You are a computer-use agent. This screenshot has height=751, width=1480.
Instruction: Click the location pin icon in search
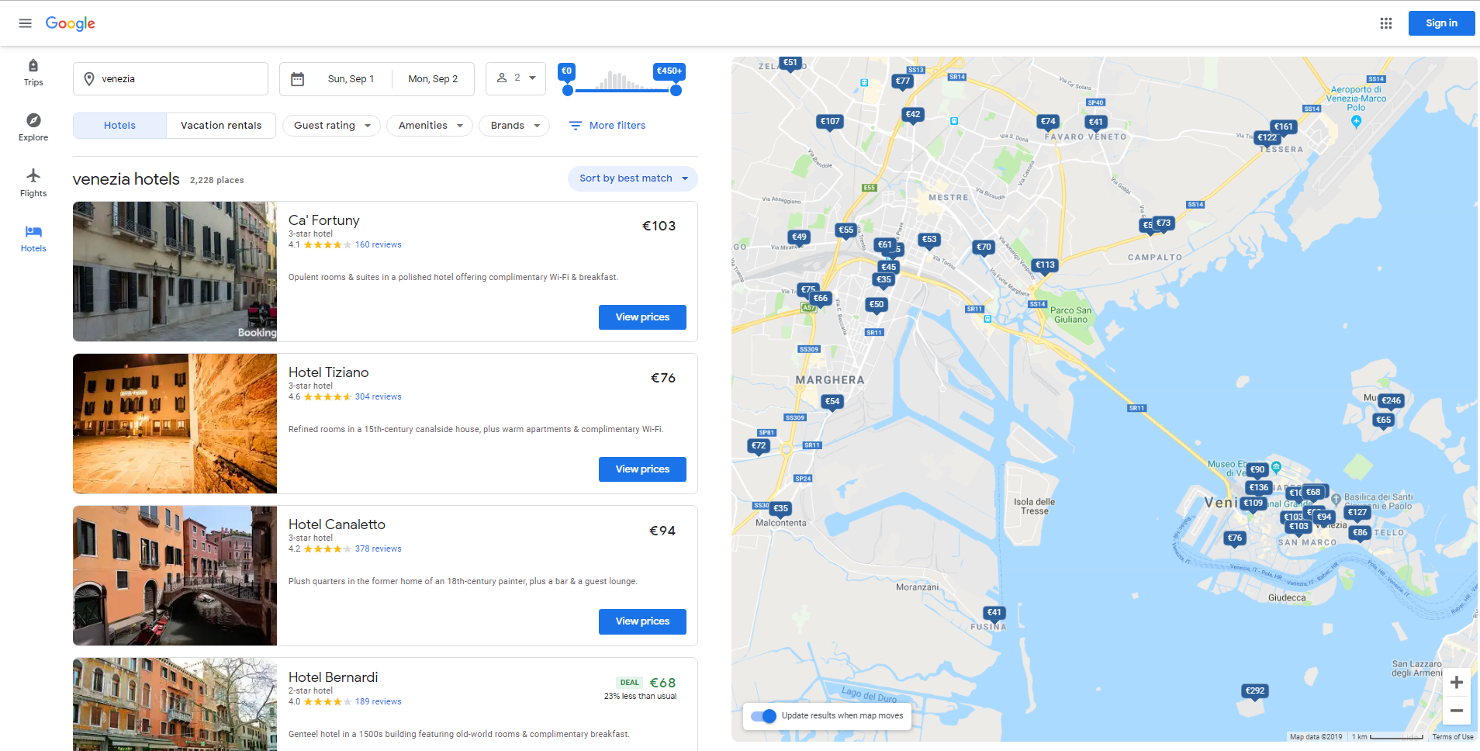click(89, 79)
